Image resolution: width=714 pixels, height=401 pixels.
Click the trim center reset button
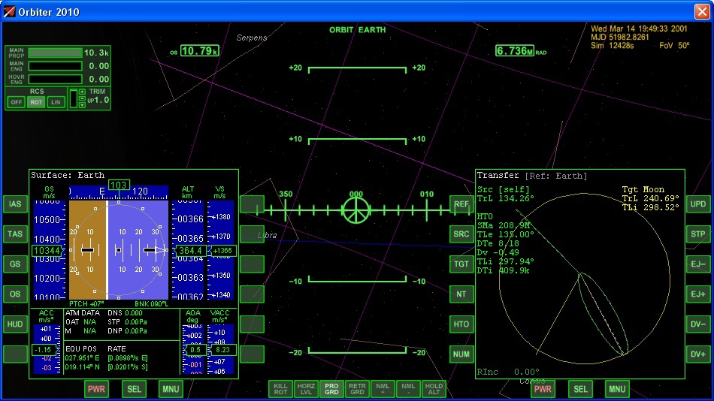click(x=82, y=98)
